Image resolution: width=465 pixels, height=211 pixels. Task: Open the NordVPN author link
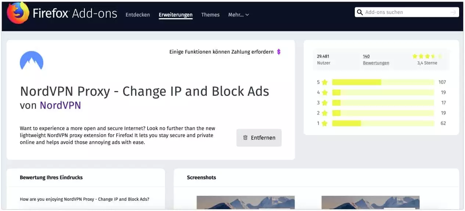(x=60, y=105)
